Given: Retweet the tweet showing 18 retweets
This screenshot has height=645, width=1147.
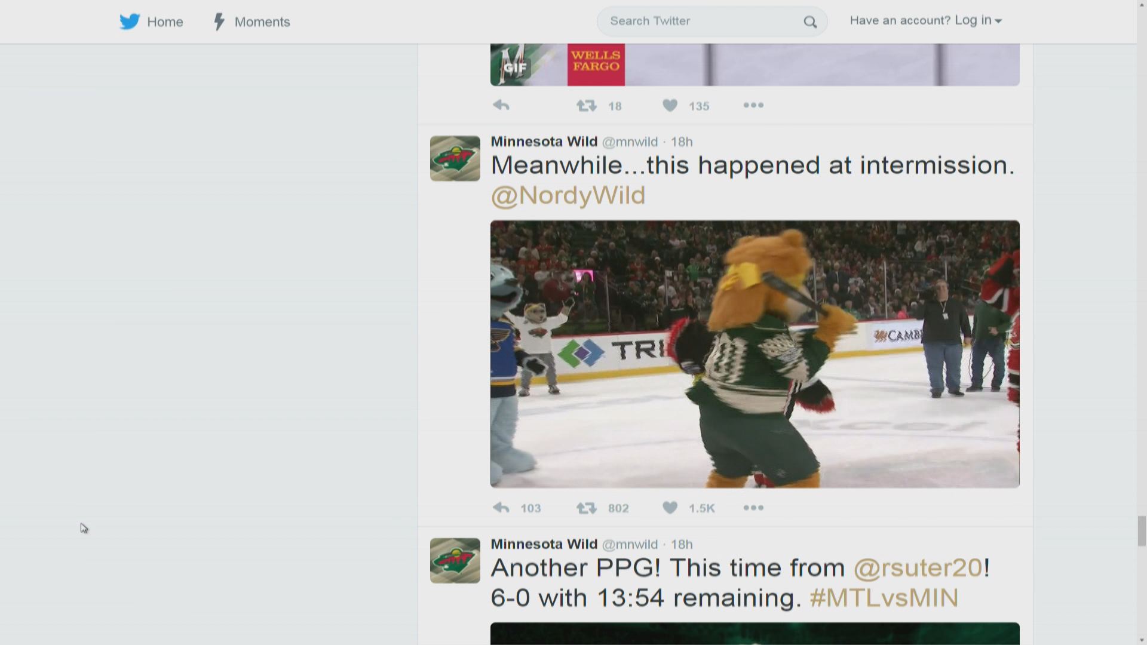Looking at the screenshot, I should [x=587, y=106].
